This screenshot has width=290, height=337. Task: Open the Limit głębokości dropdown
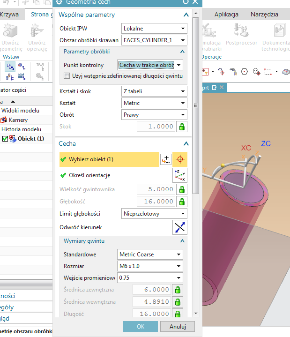coord(154,214)
